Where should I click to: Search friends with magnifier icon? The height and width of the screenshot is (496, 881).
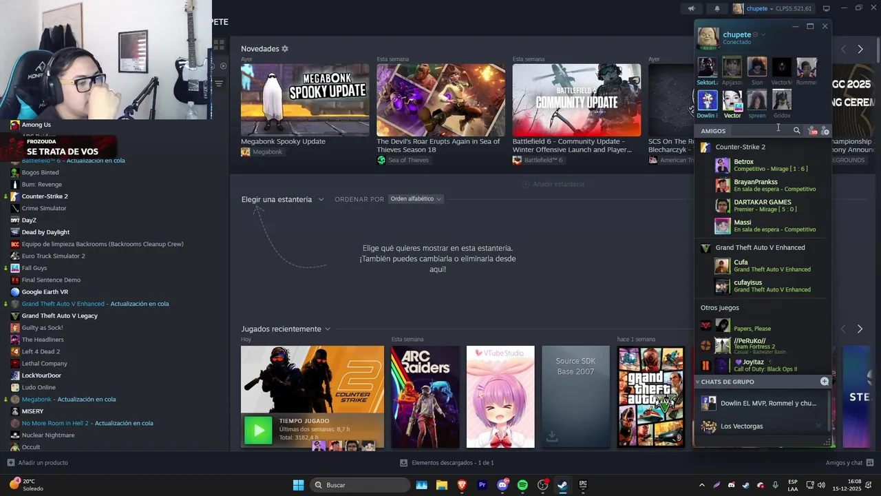coord(797,131)
